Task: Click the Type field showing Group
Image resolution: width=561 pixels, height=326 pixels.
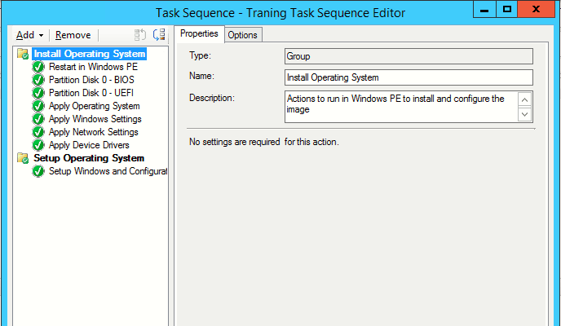Action: pyautogui.click(x=409, y=56)
